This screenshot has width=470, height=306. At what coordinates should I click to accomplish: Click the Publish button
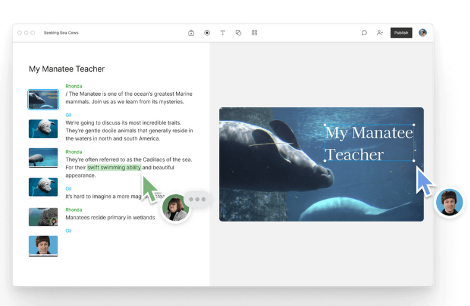point(401,33)
